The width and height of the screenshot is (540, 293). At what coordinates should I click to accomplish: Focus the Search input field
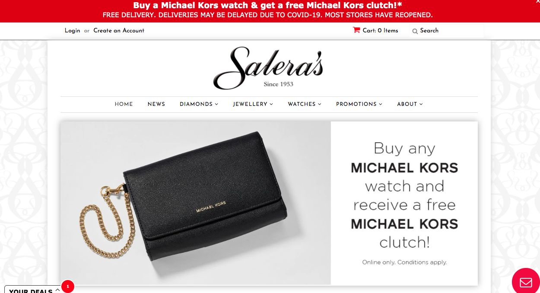pyautogui.click(x=447, y=31)
